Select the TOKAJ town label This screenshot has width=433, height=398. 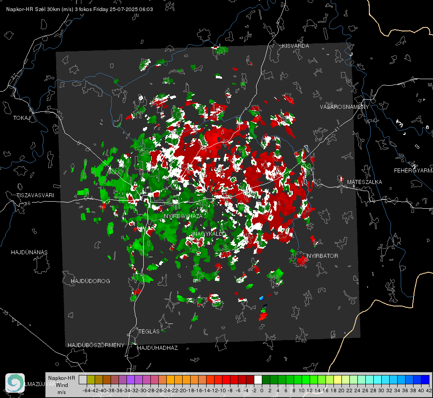pos(22,118)
